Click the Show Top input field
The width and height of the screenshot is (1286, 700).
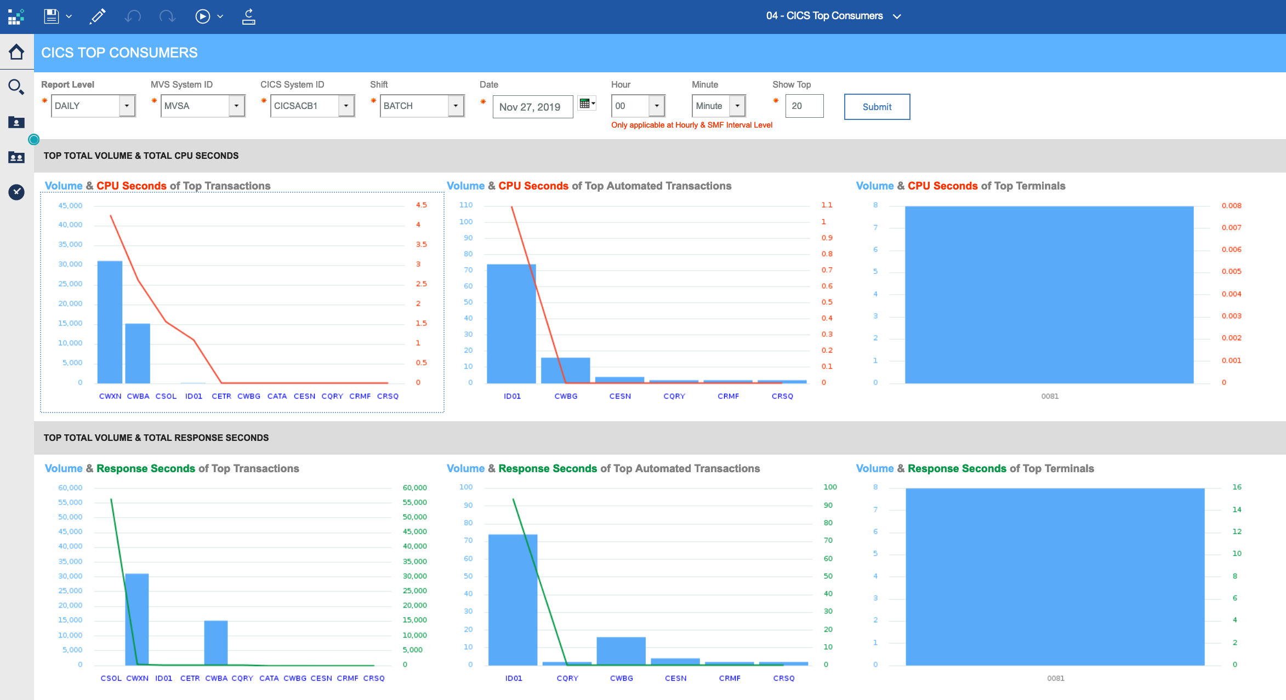(x=804, y=106)
